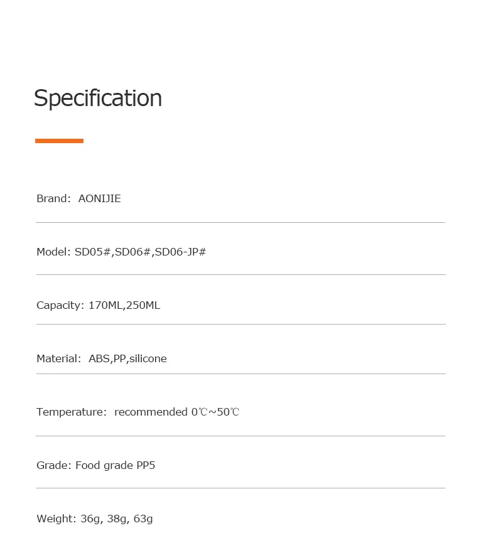Screen dimensions: 496x538
Task: Click the Food grade PP5 text
Action: point(115,465)
